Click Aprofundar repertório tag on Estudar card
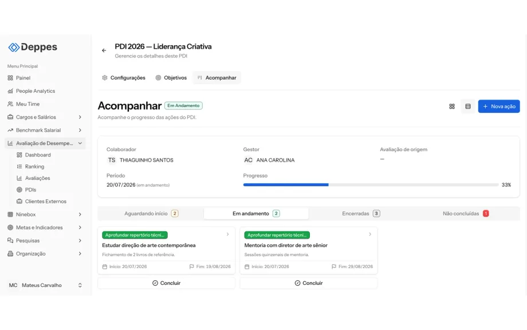Screen dimensions: 527x330 pos(135,235)
